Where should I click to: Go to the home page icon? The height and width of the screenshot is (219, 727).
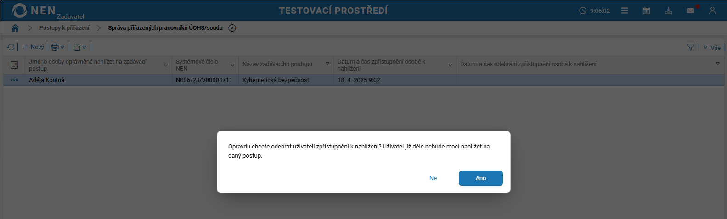point(15,28)
